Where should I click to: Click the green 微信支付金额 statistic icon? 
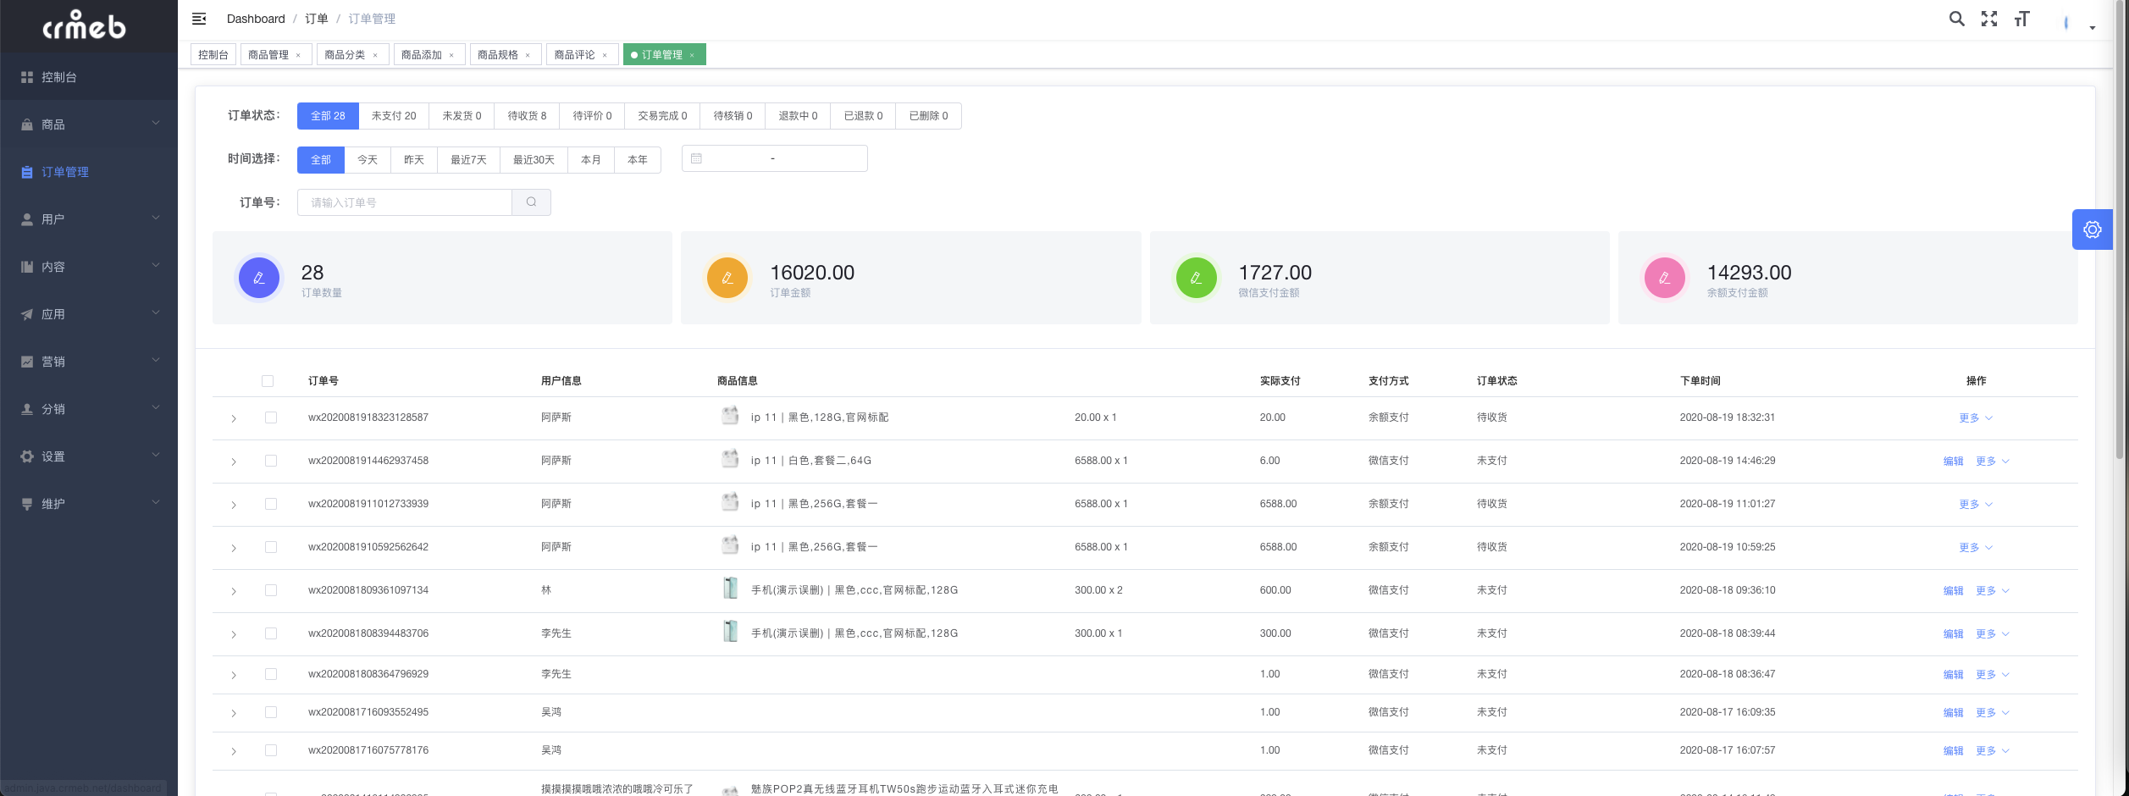[1197, 278]
